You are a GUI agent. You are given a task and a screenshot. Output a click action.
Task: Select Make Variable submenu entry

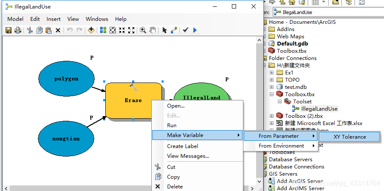pos(197,135)
